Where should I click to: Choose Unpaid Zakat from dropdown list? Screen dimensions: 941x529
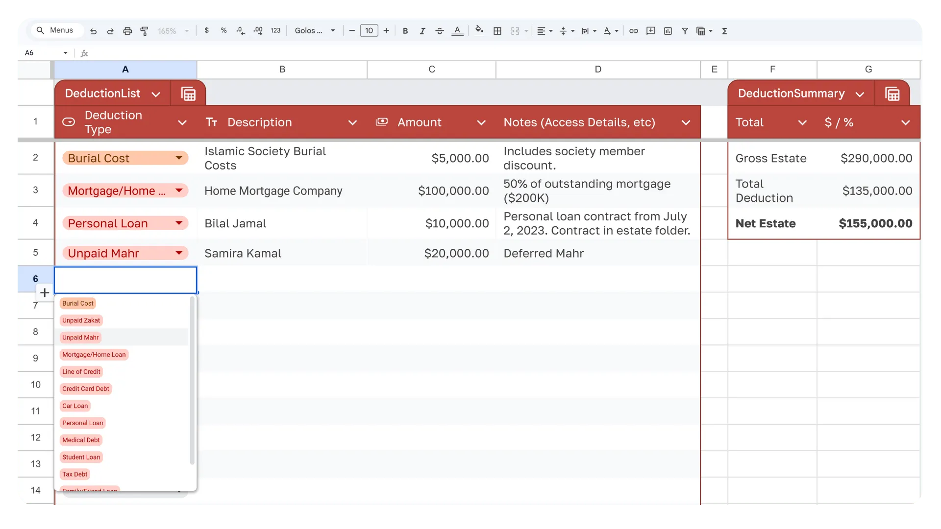tap(81, 320)
